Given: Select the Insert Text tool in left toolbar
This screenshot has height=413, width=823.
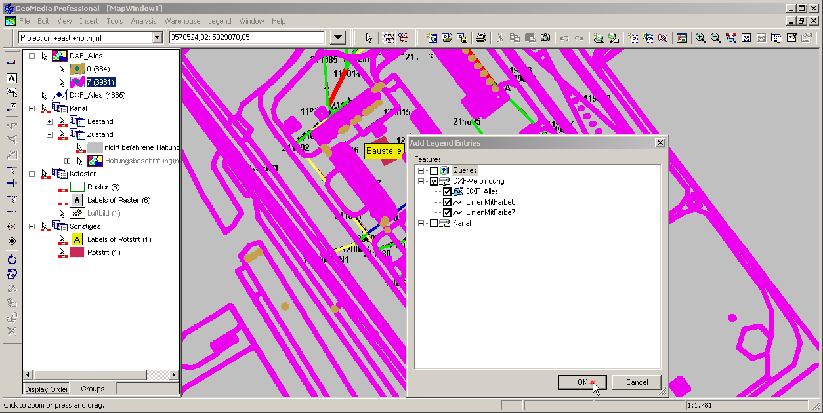Looking at the screenshot, I should (x=11, y=78).
